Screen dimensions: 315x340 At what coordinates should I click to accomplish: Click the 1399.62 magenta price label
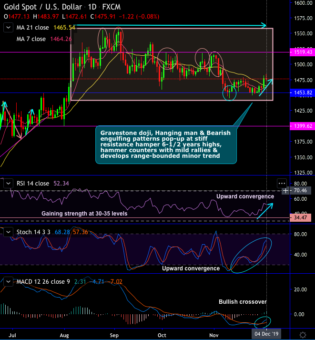point(303,126)
